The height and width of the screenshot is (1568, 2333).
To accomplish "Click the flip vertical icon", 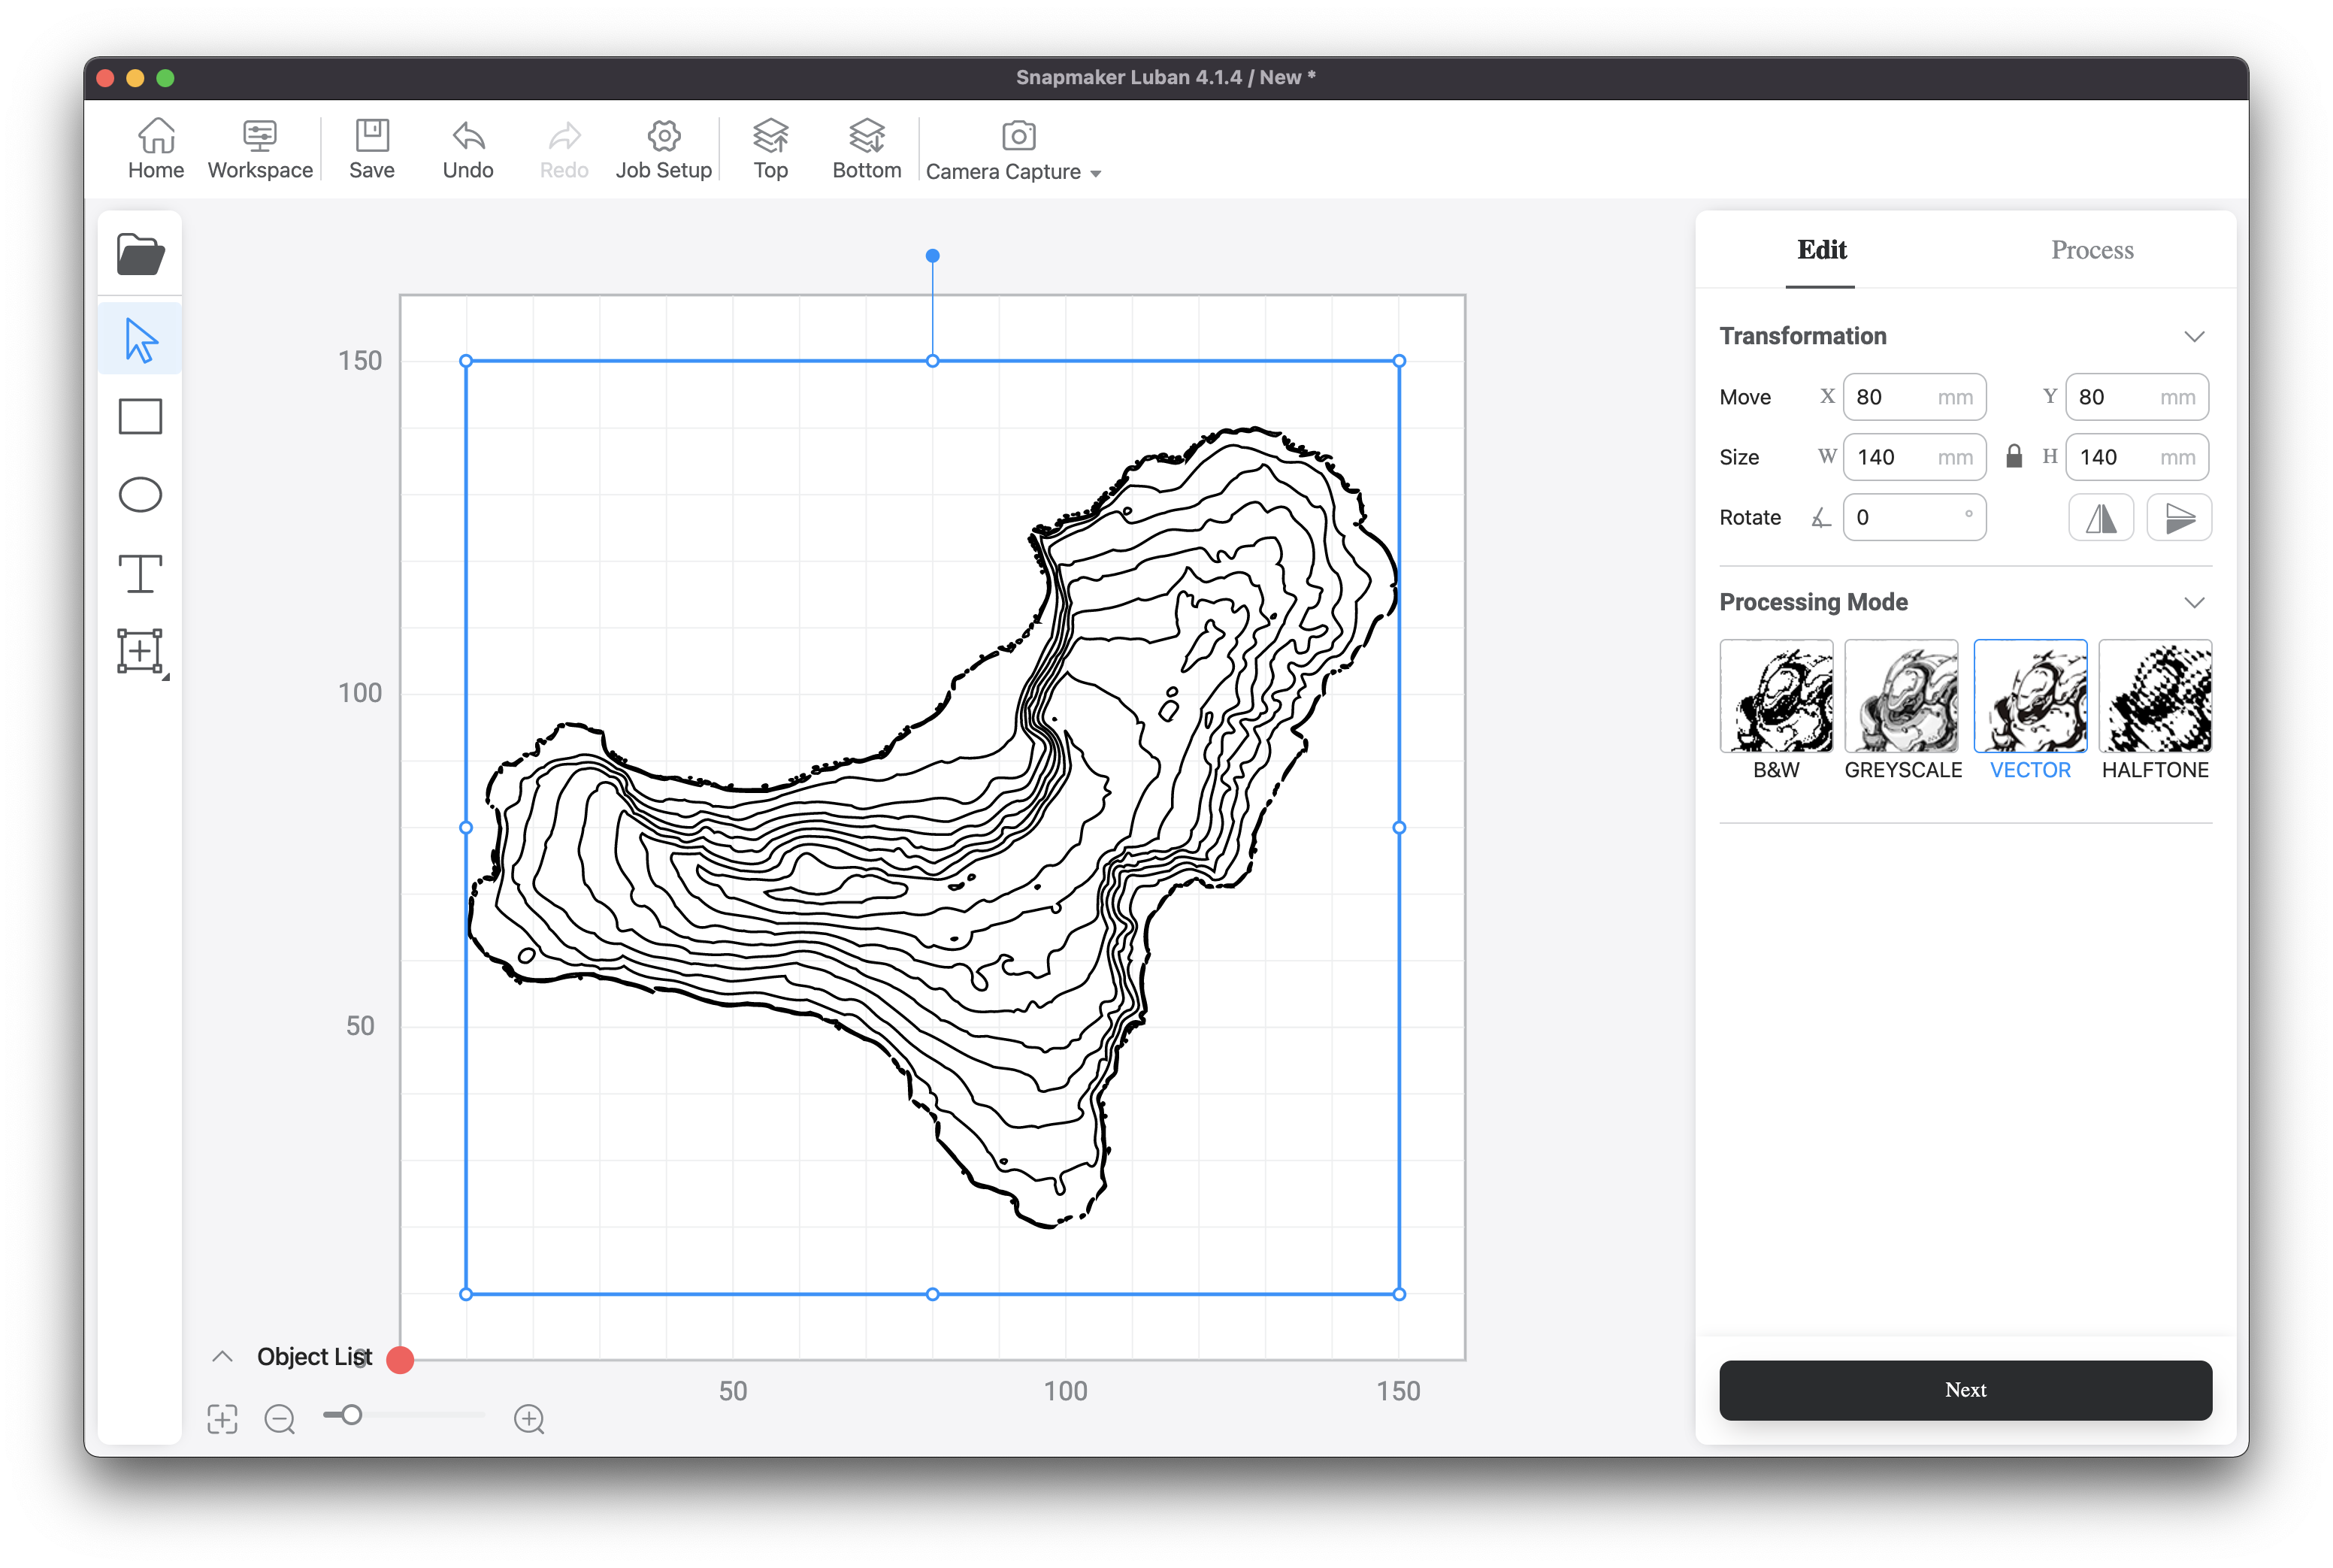I will (x=2179, y=518).
